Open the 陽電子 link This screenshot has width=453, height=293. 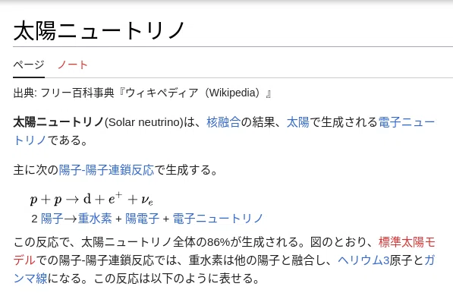coord(142,219)
